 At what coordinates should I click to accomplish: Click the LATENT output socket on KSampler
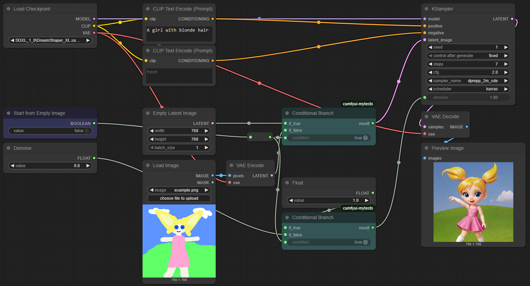pyautogui.click(x=512, y=19)
